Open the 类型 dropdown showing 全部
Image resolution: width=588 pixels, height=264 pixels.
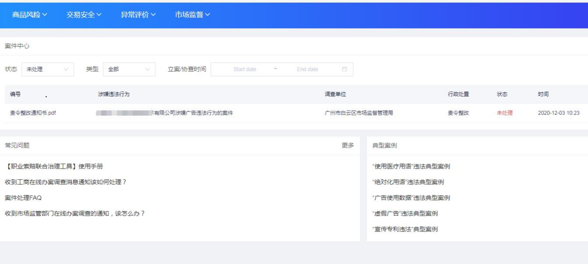129,69
